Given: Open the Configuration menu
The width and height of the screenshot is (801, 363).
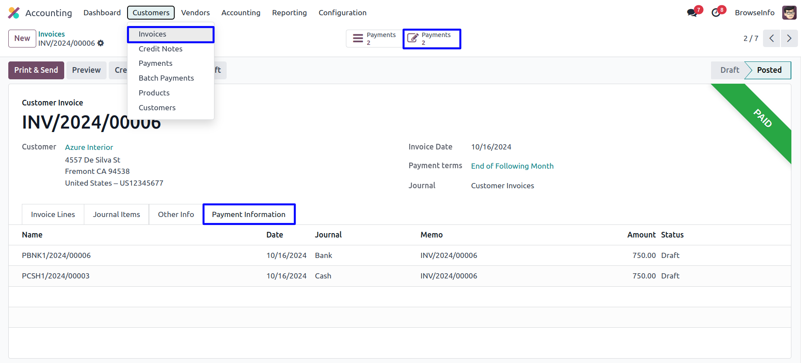Looking at the screenshot, I should tap(342, 13).
